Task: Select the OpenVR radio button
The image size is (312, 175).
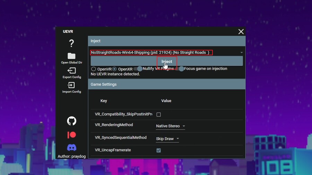Action: point(93,69)
